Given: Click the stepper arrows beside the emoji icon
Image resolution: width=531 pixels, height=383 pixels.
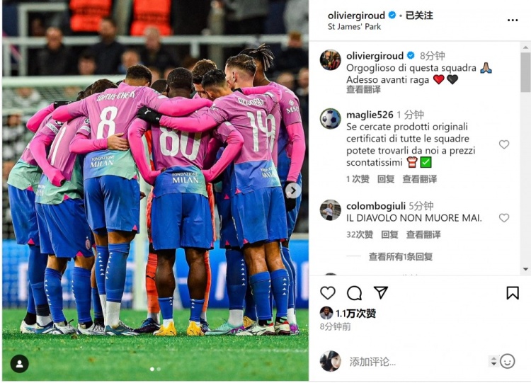Looking at the screenshot, I should coord(493,362).
